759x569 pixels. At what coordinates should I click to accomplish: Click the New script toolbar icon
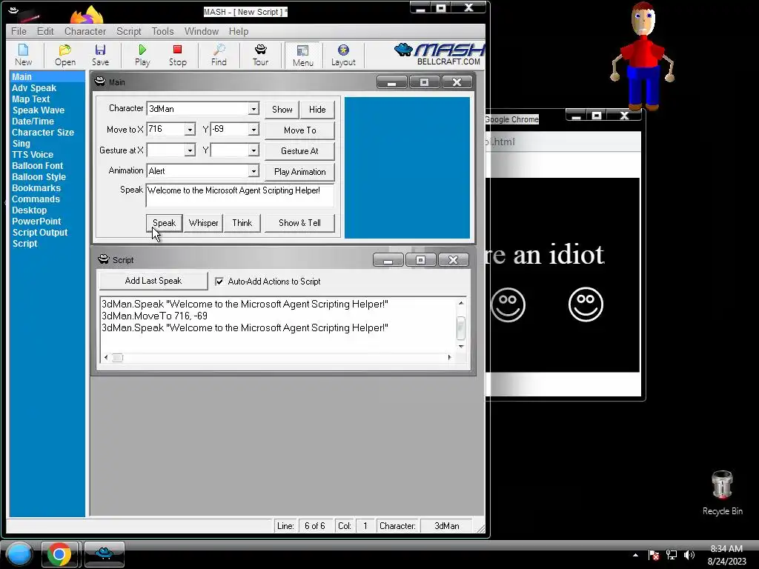pos(23,55)
